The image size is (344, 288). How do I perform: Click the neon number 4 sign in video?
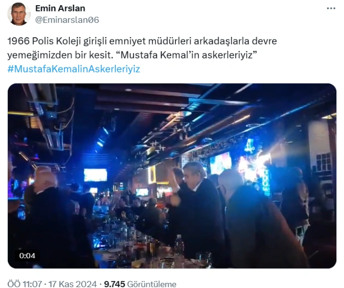[249, 146]
